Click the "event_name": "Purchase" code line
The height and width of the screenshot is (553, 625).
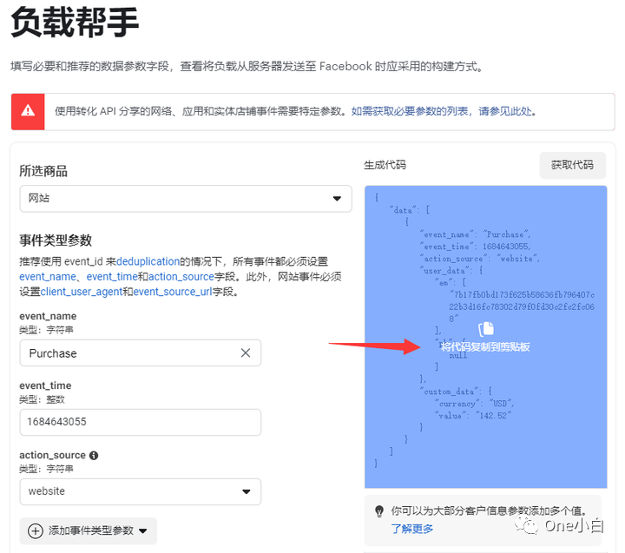click(x=475, y=234)
